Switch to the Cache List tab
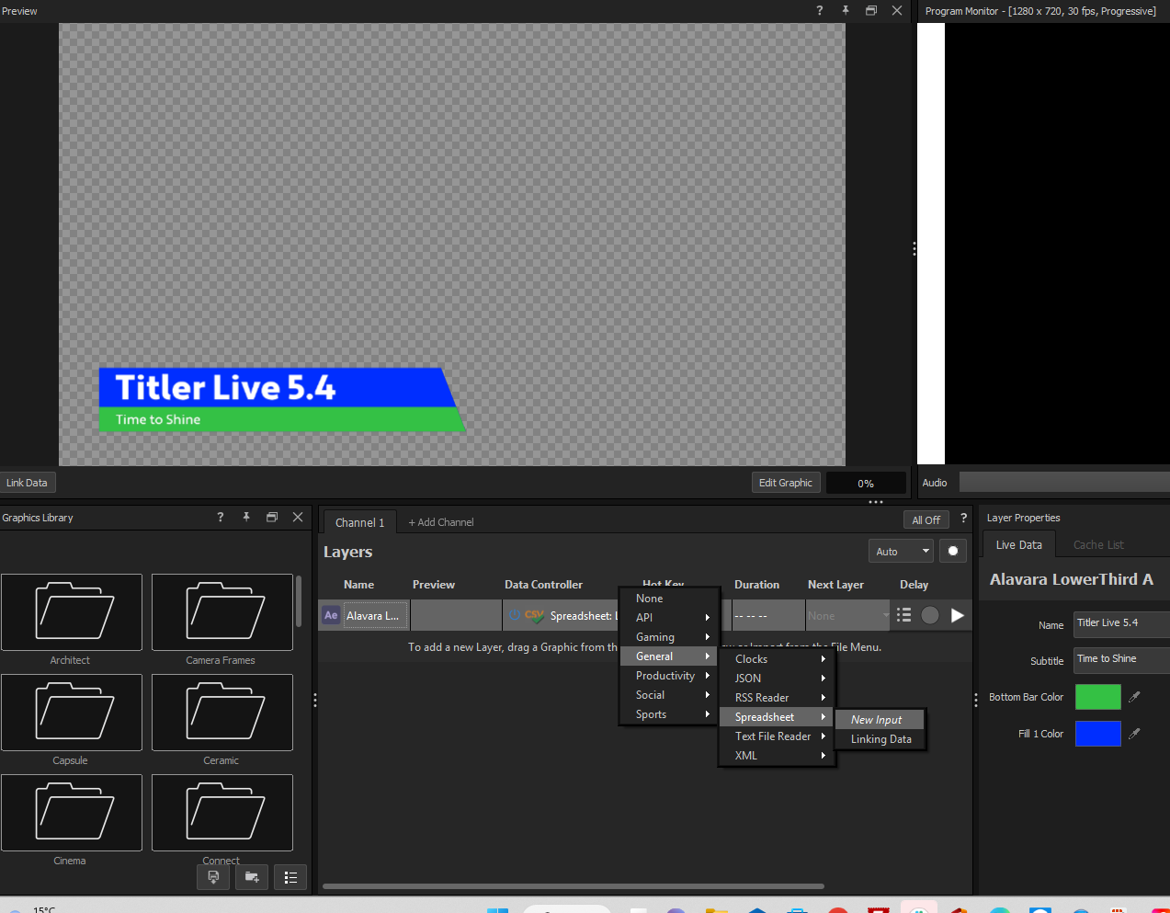The image size is (1170, 913). [x=1098, y=544]
